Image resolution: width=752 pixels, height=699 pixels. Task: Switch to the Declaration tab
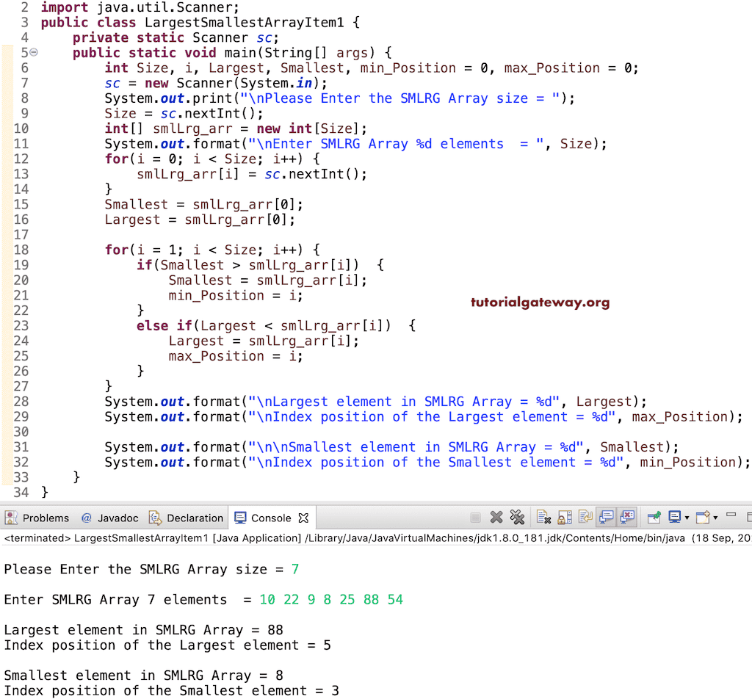[192, 517]
